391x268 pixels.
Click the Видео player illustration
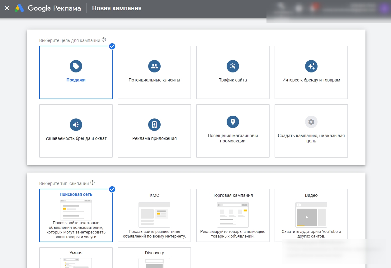pos(311,215)
